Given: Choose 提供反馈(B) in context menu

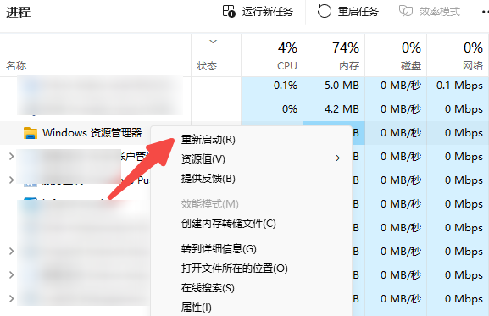Looking at the screenshot, I should coord(208,178).
